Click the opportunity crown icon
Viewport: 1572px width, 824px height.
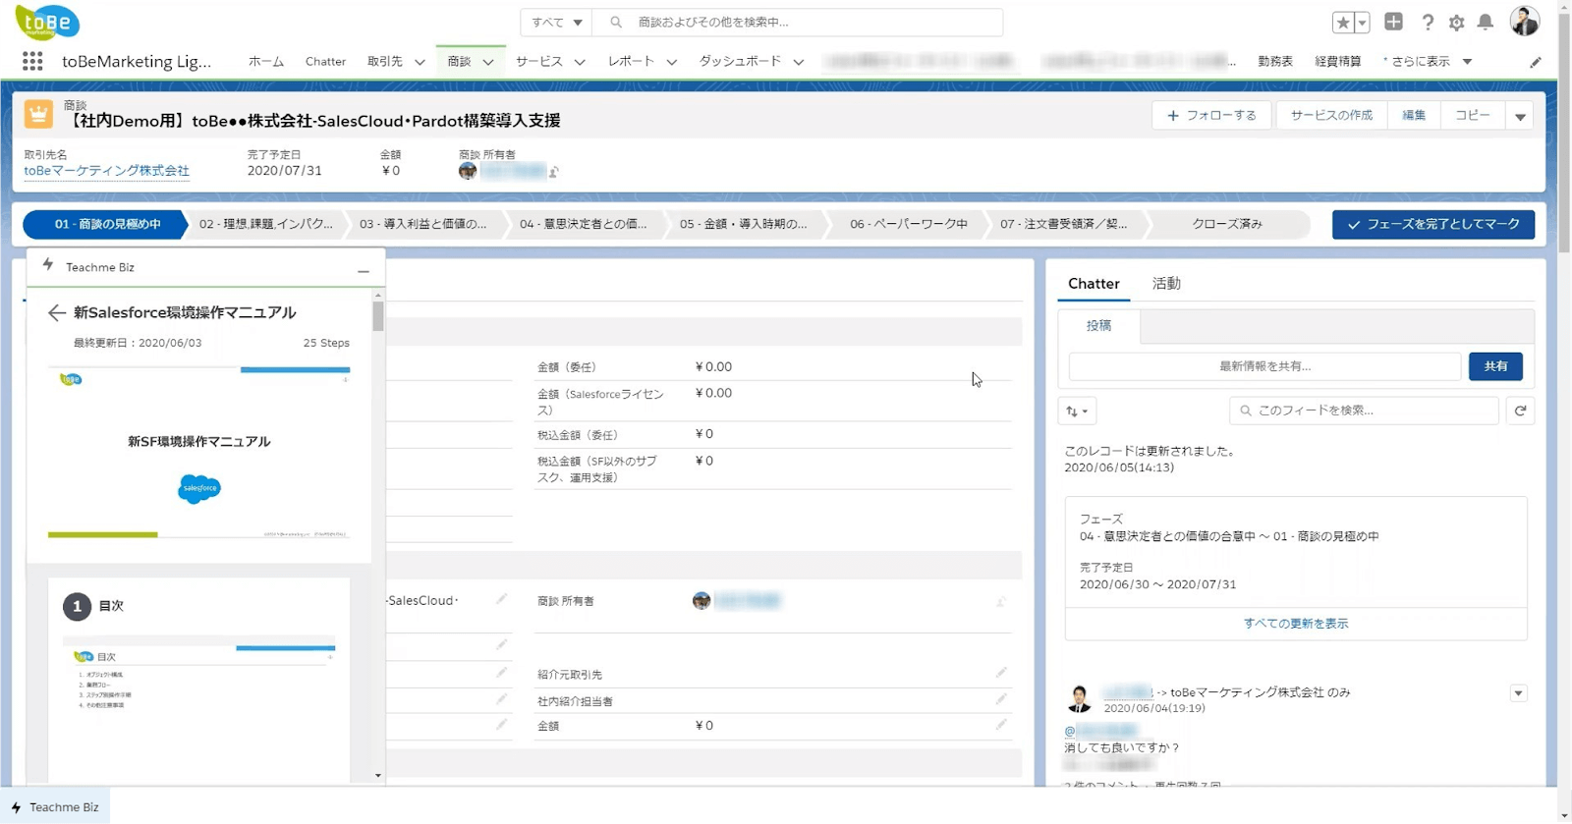tap(38, 115)
